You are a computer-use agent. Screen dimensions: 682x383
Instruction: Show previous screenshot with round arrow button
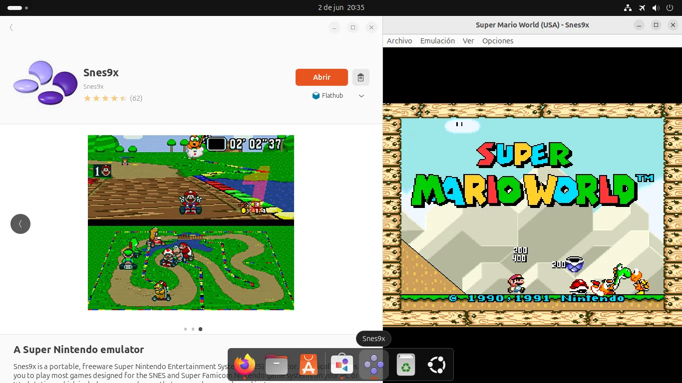click(20, 224)
